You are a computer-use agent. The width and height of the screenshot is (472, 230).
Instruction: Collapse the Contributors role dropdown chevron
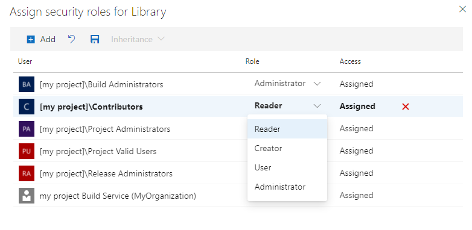317,106
